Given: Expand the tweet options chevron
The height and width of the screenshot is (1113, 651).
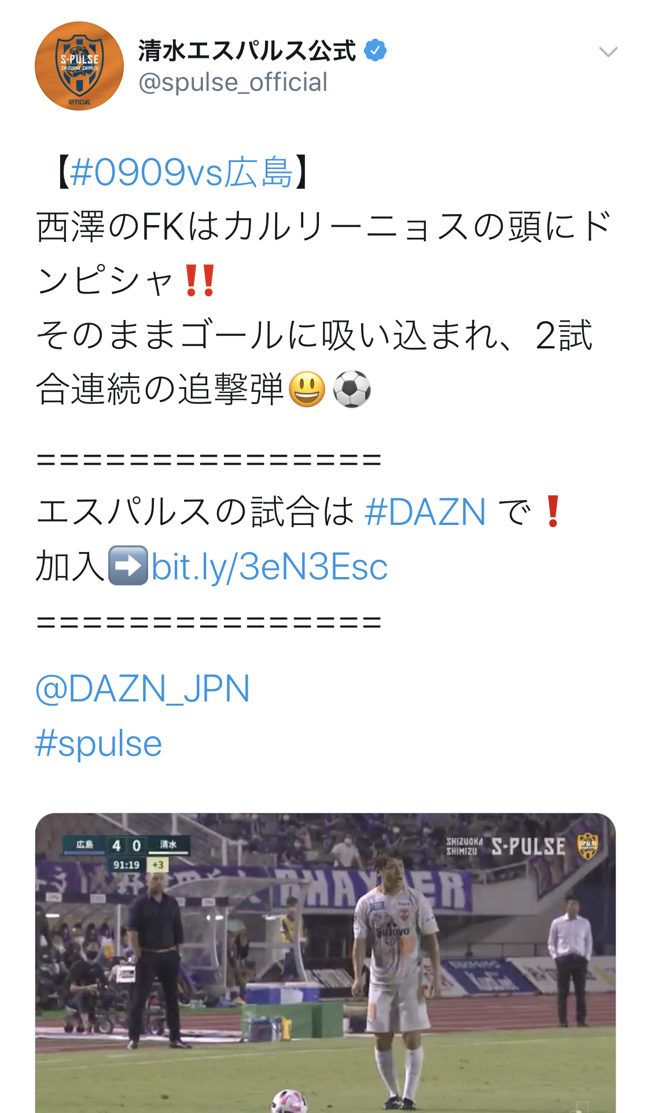Looking at the screenshot, I should pos(608,53).
